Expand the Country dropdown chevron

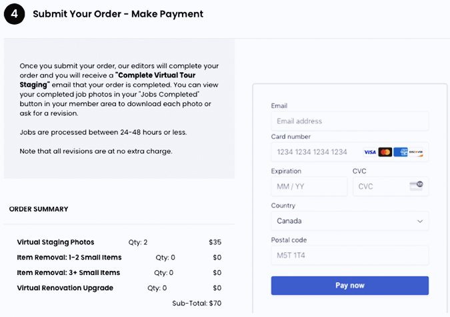420,221
